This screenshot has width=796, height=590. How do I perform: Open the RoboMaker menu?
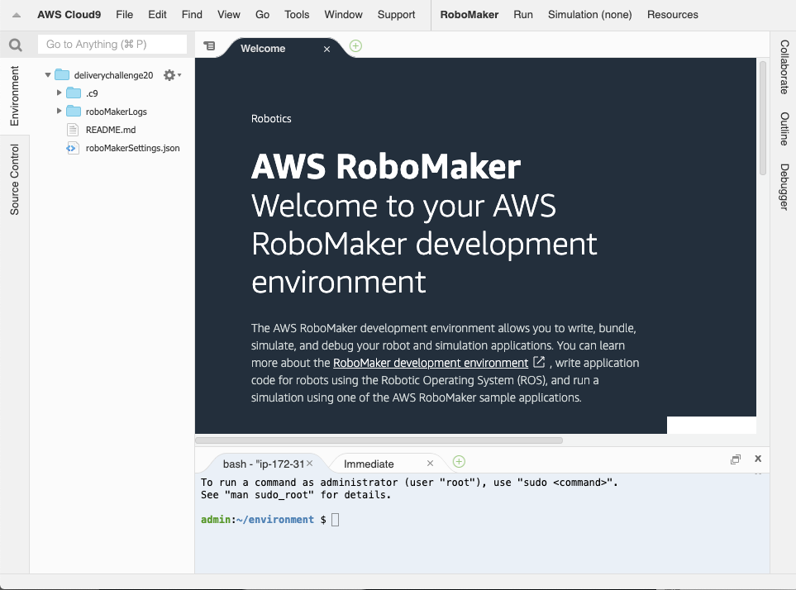469,15
